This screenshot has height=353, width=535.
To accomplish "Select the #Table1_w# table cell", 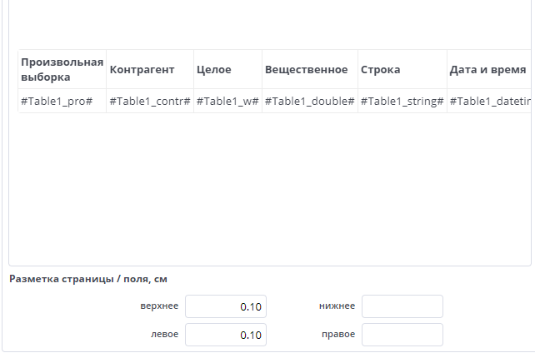I will pyautogui.click(x=227, y=101).
